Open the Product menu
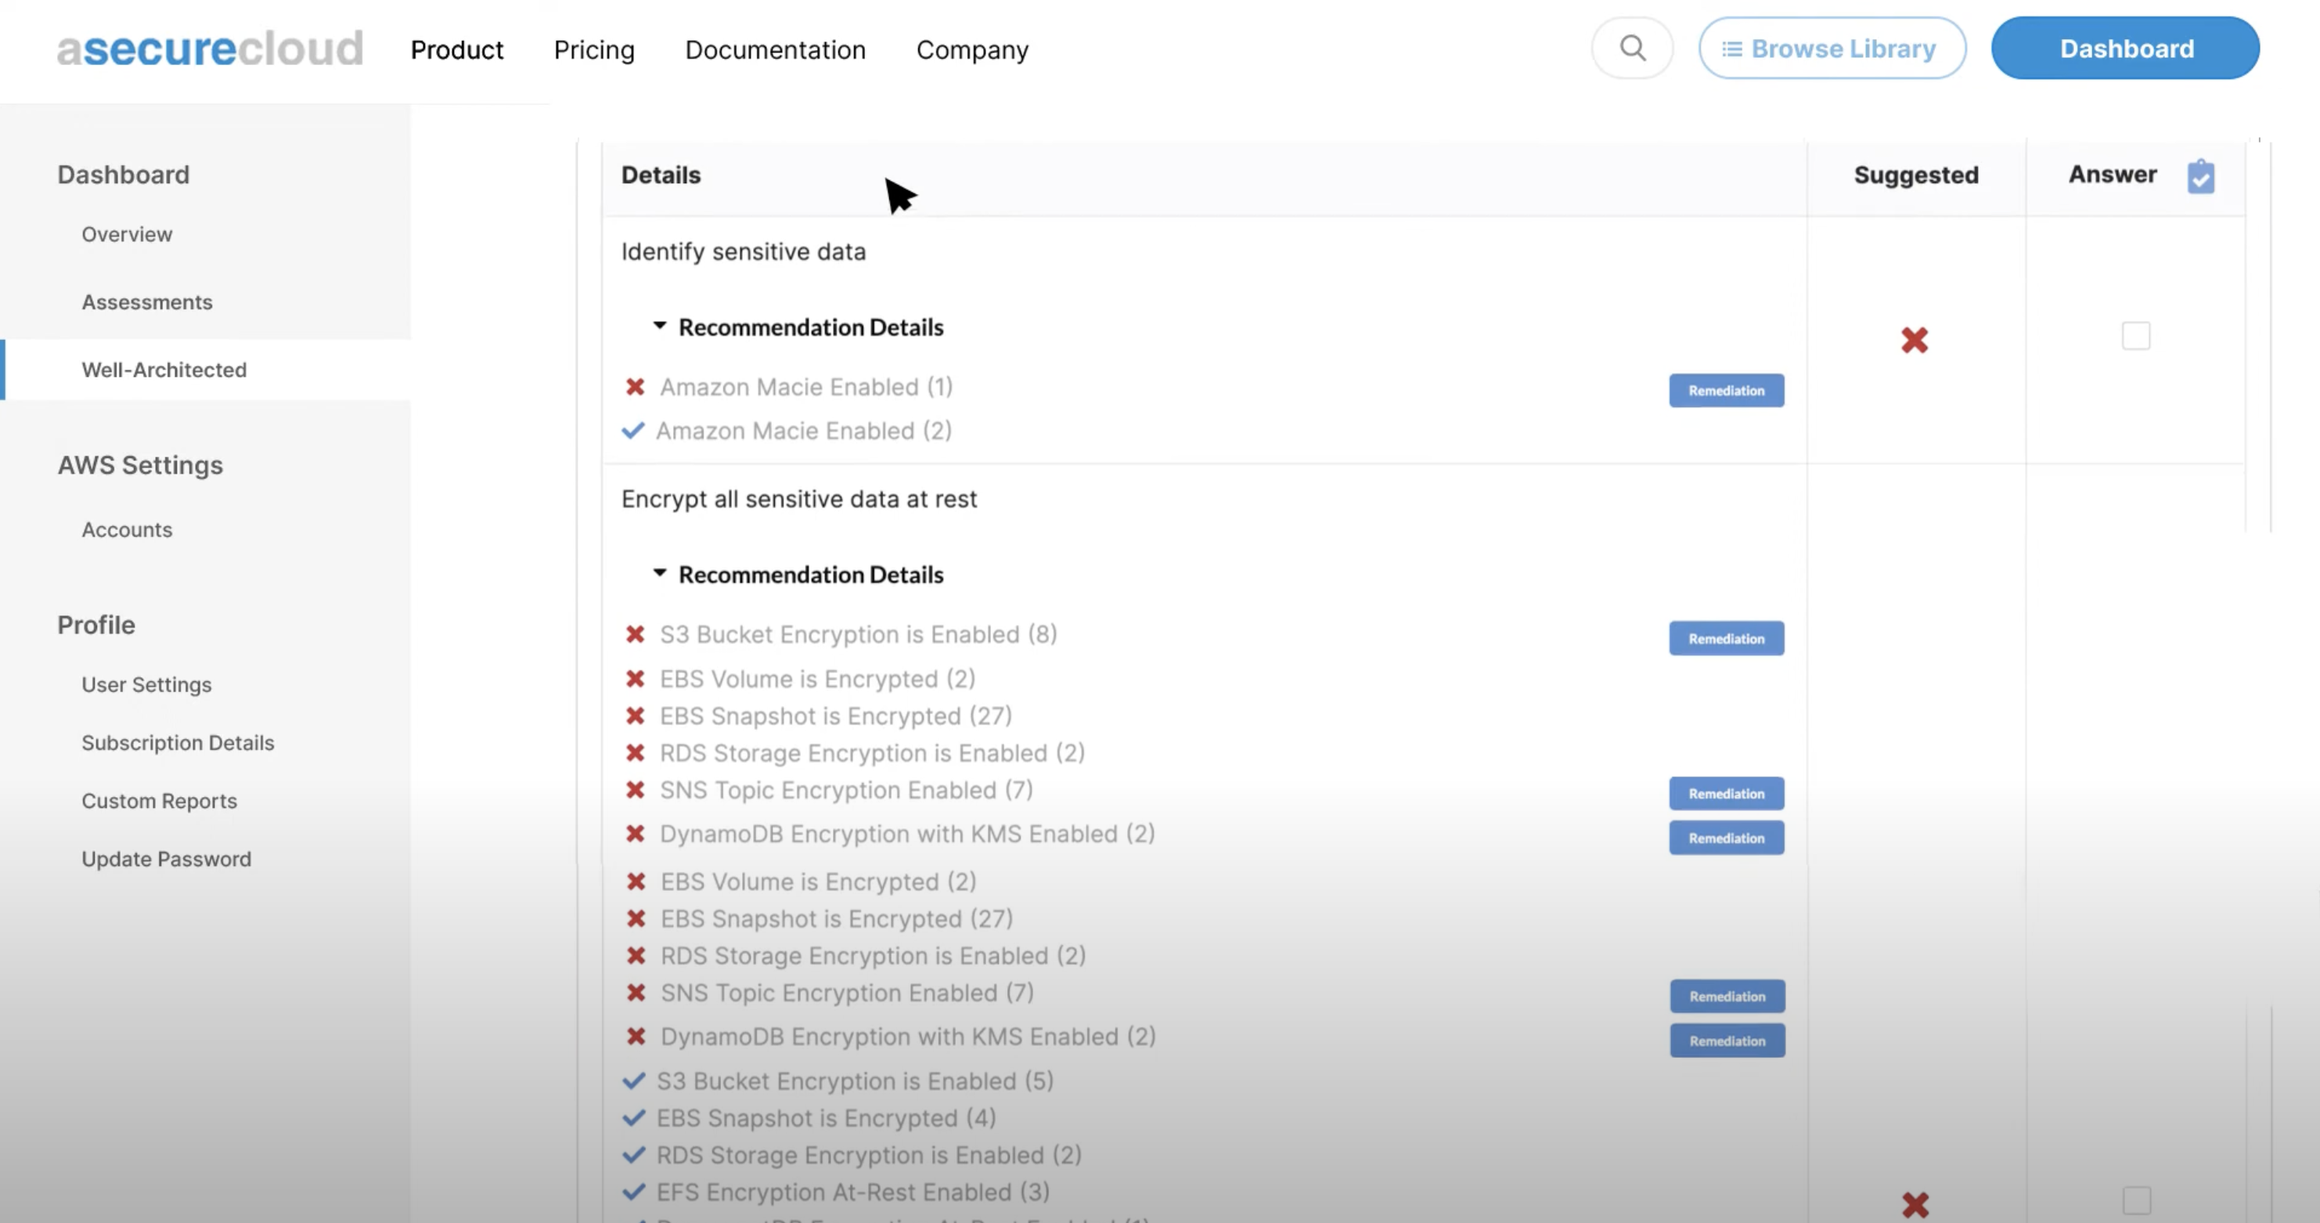2320x1223 pixels. click(x=456, y=49)
